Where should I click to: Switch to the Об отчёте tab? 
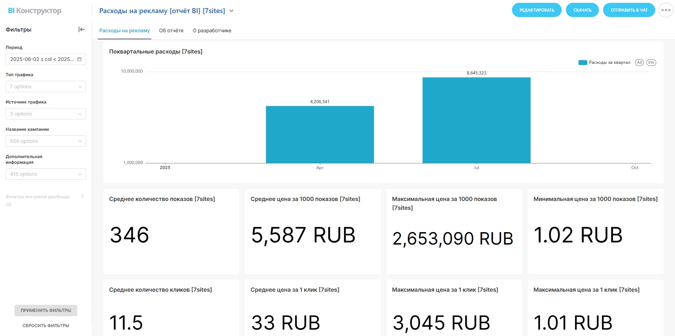pyautogui.click(x=171, y=30)
